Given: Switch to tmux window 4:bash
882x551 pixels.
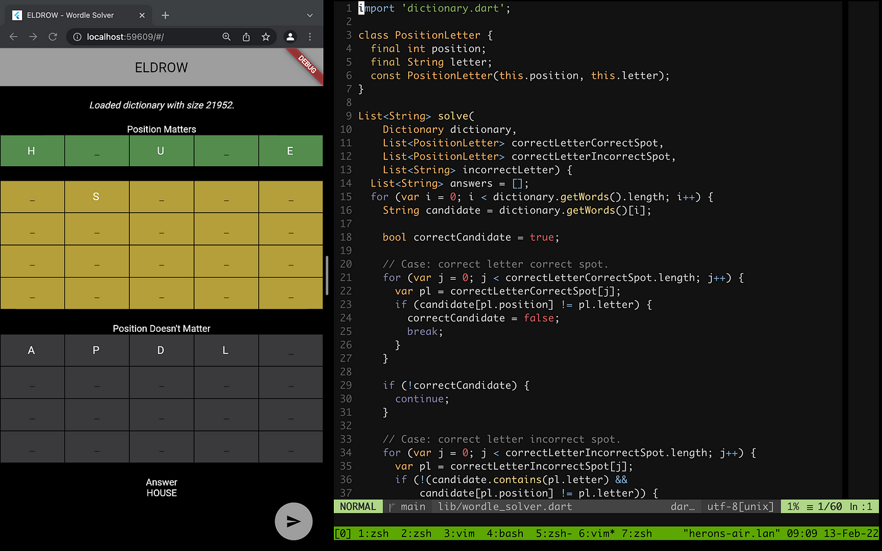Looking at the screenshot, I should 505,533.
